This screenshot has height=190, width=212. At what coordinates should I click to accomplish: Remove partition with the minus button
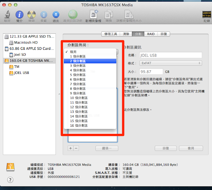tap(76, 148)
